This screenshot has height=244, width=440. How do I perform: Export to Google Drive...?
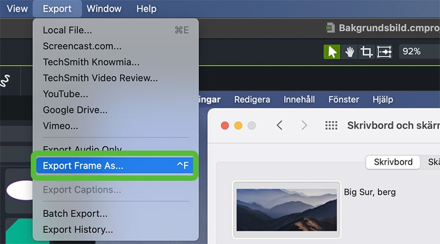point(116,110)
